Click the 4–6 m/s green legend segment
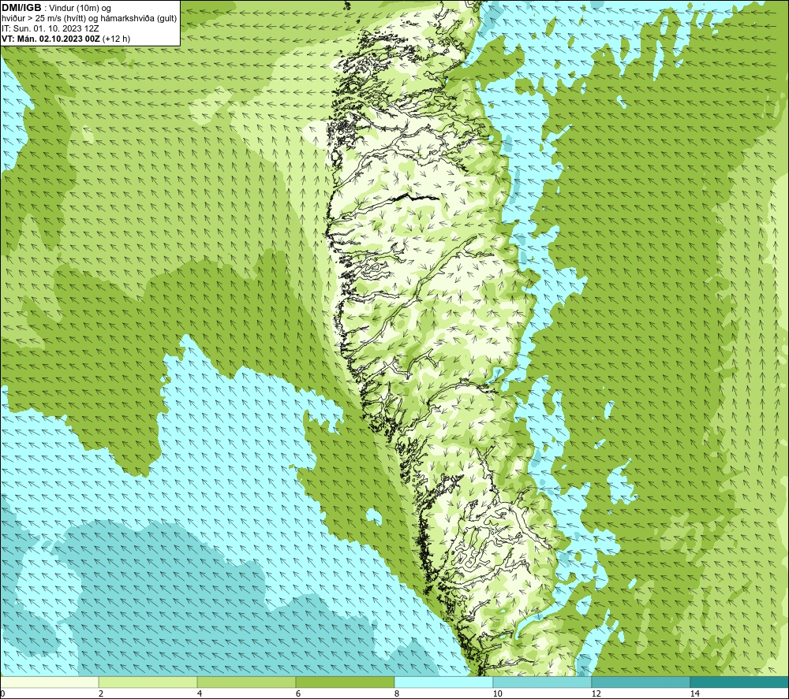Viewport: 789px width, 699px height. point(246,682)
